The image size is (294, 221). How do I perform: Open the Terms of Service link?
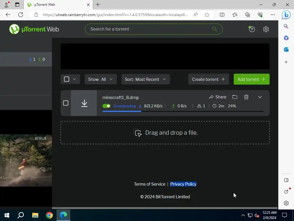pyautogui.click(x=150, y=184)
